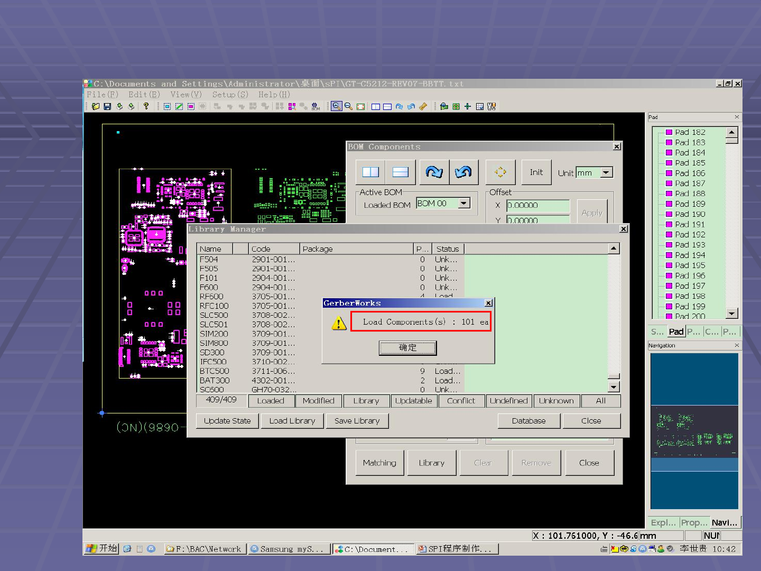The width and height of the screenshot is (761, 571).
Task: Click the BOM icon in the toolbar
Action: click(315, 106)
